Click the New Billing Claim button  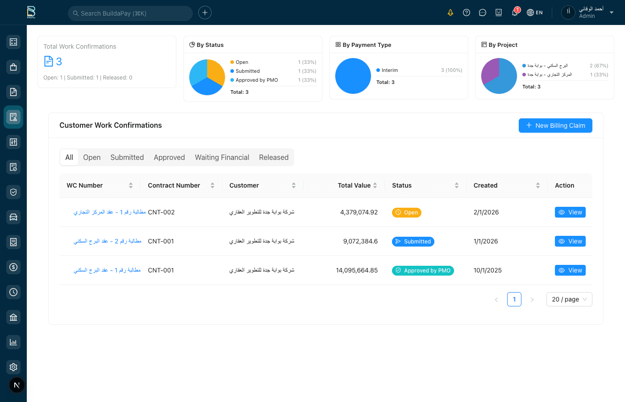[555, 126]
